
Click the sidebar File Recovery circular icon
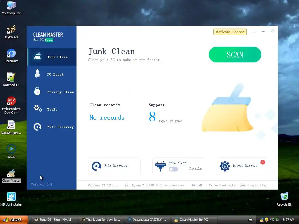37,127
